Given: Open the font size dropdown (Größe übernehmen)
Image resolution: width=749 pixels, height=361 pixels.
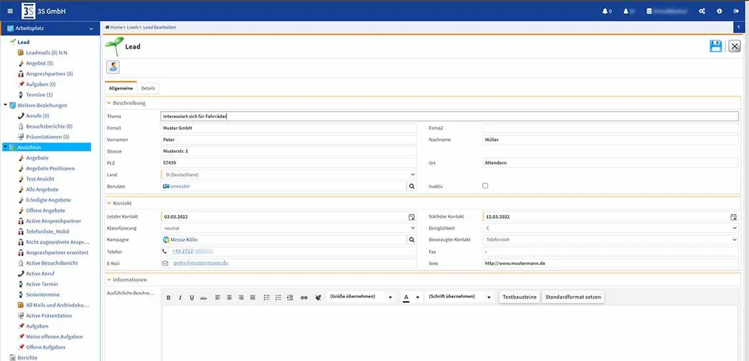Looking at the screenshot, I should (361, 297).
